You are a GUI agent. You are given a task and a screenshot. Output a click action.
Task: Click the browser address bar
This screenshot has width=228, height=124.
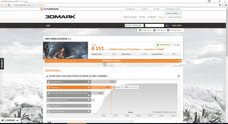tap(115, 5)
